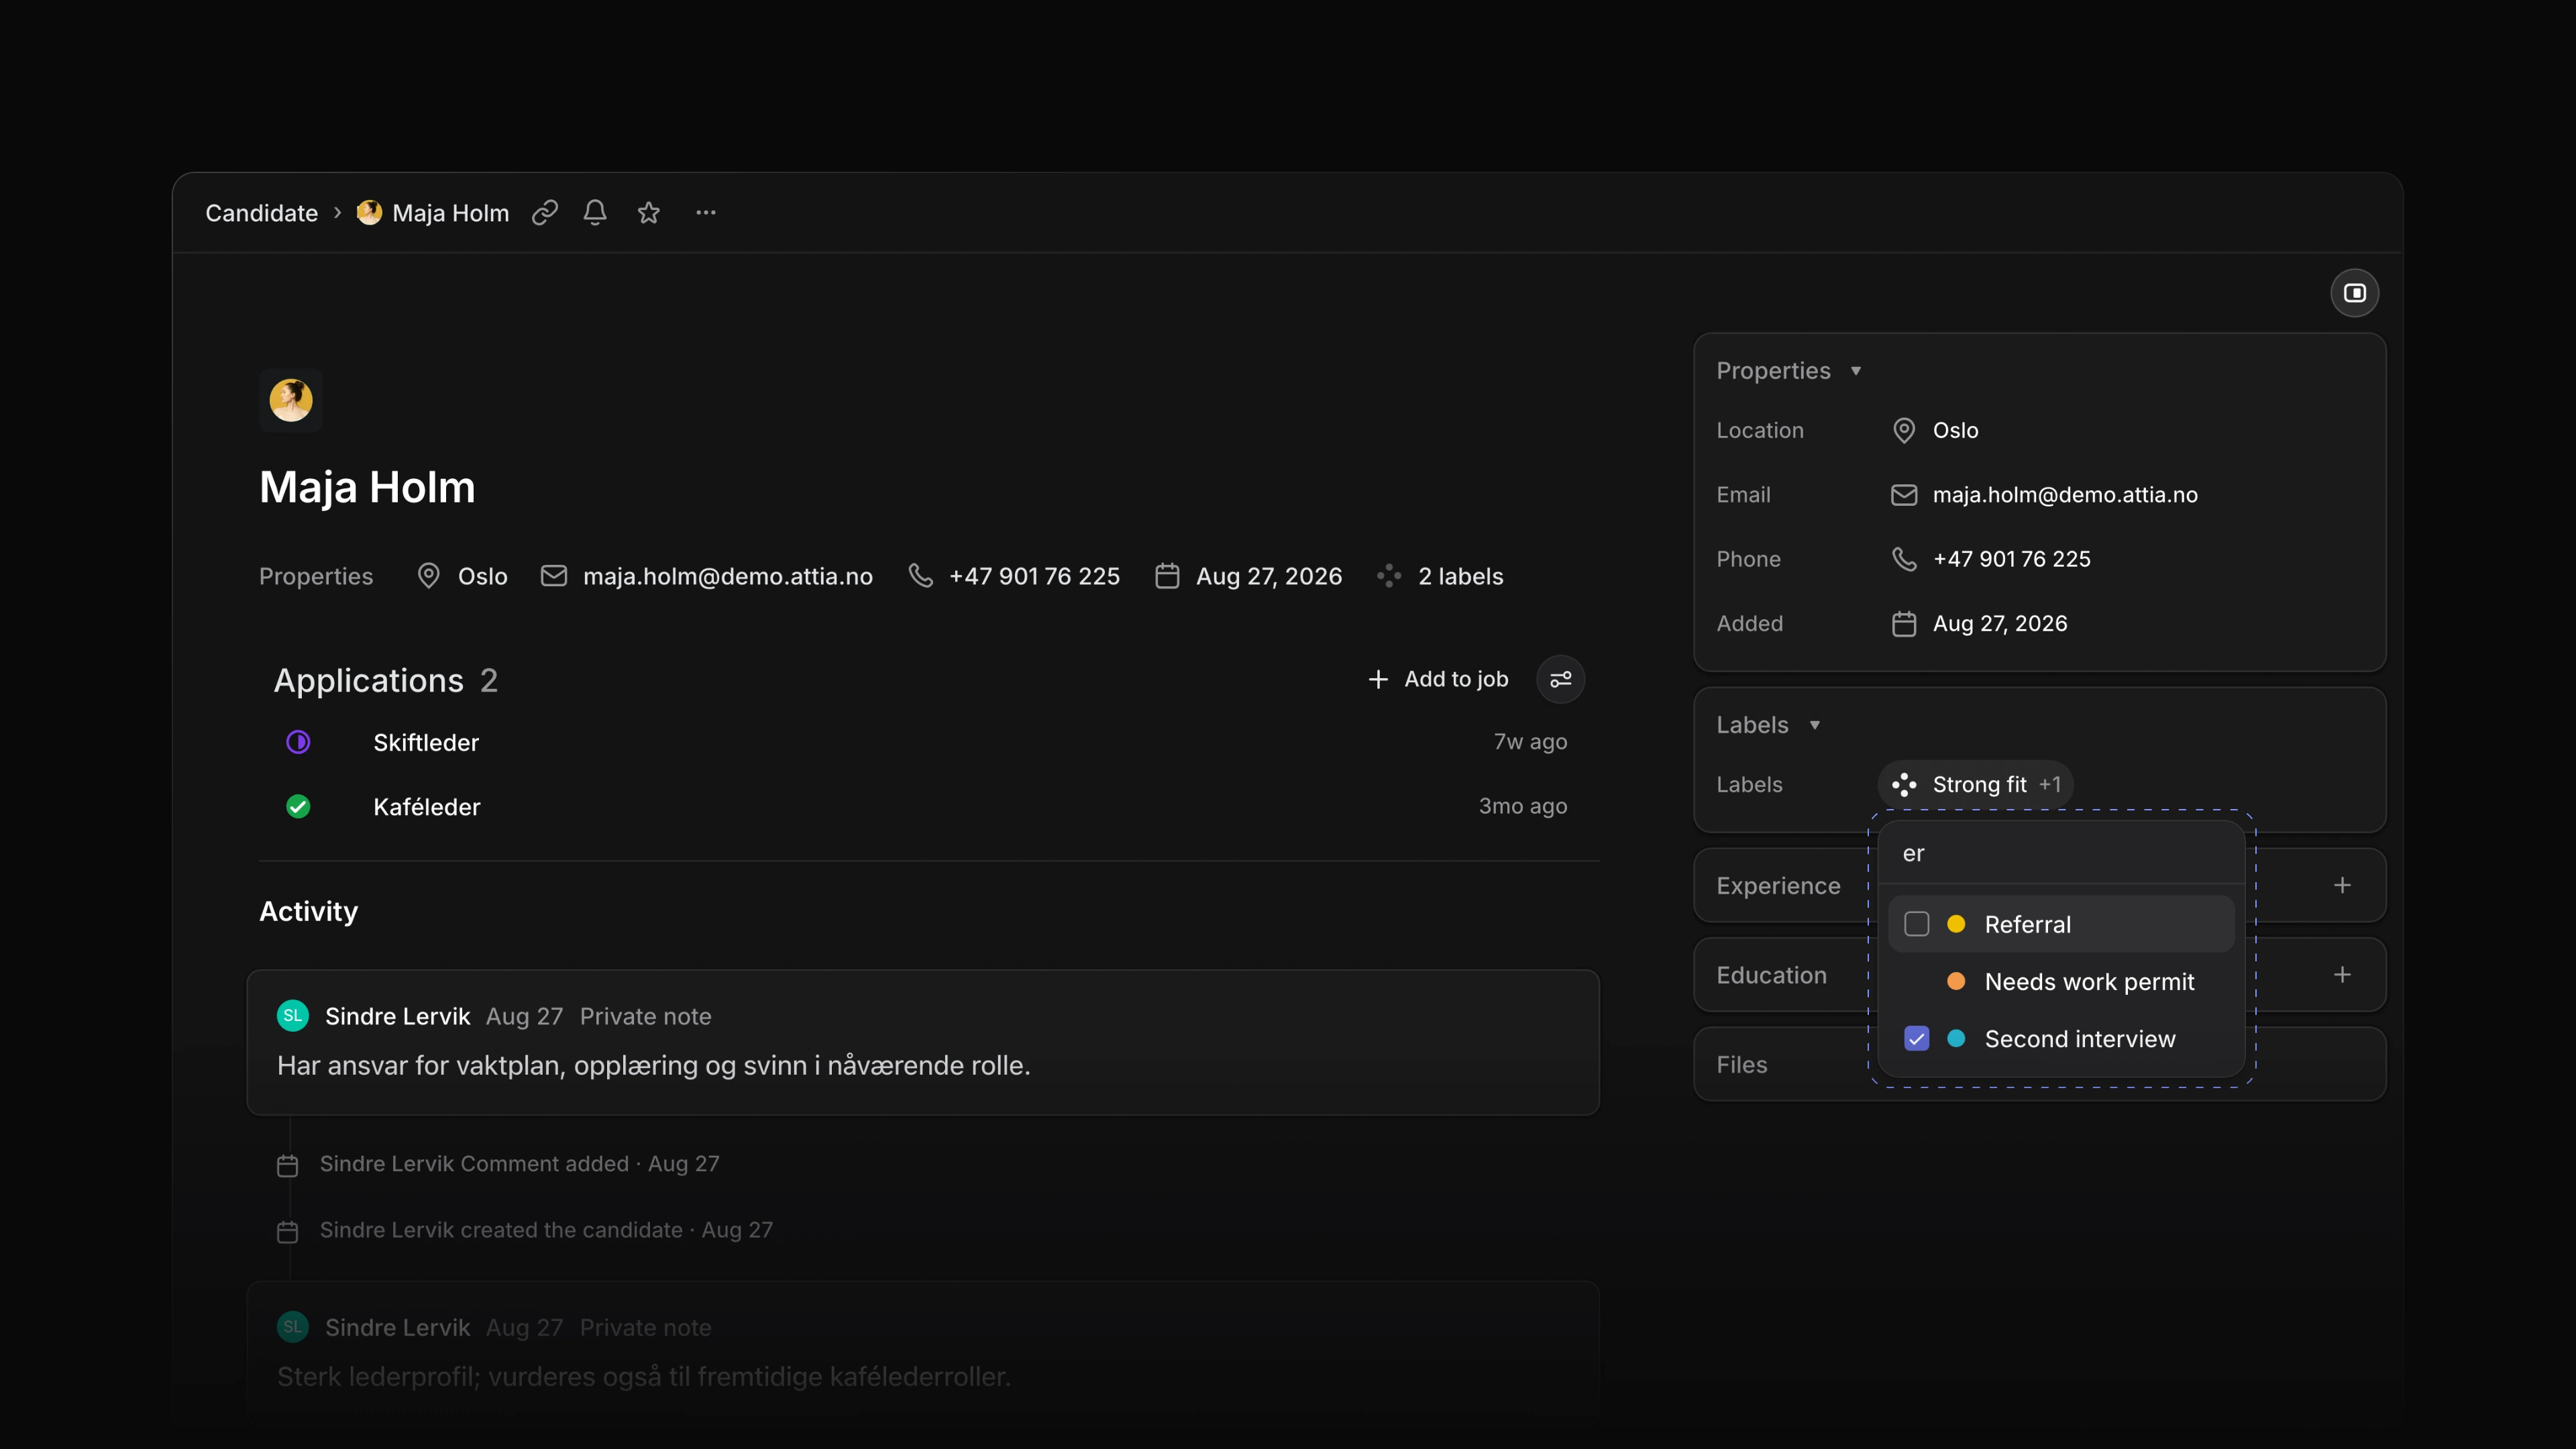Open the three-dot more options menu
2576x1449 pixels.
click(x=706, y=213)
